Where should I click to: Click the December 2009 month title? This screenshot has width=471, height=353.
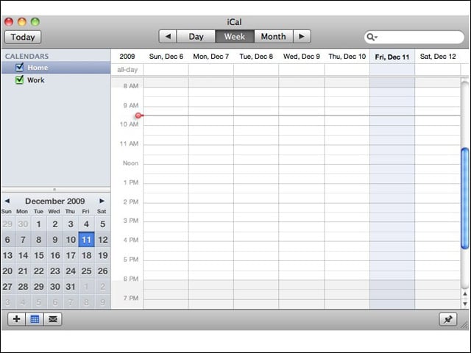(55, 201)
